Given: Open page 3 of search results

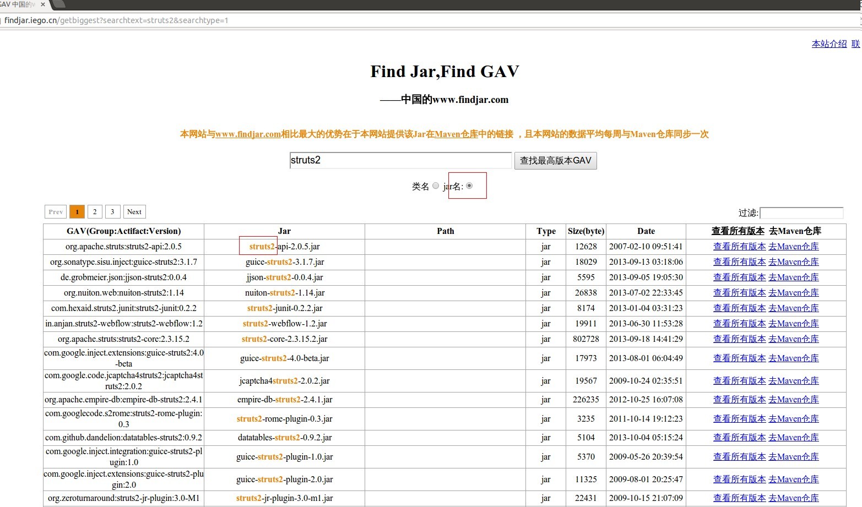Looking at the screenshot, I should (112, 211).
